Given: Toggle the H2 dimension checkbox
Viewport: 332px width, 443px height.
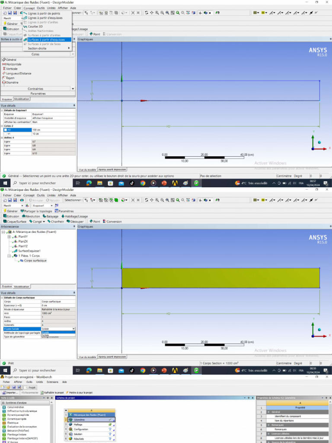Looking at the screenshot, I should [x=6, y=130].
